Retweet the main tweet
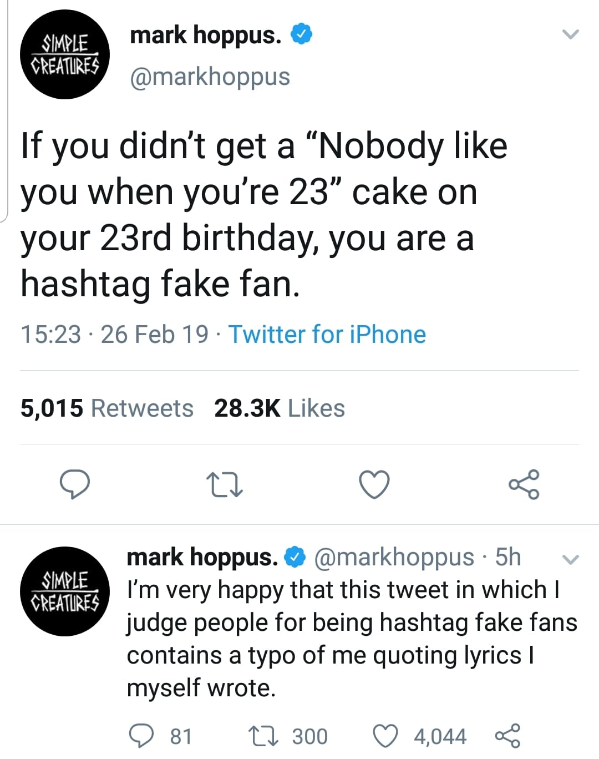The height and width of the screenshot is (759, 599). click(224, 484)
